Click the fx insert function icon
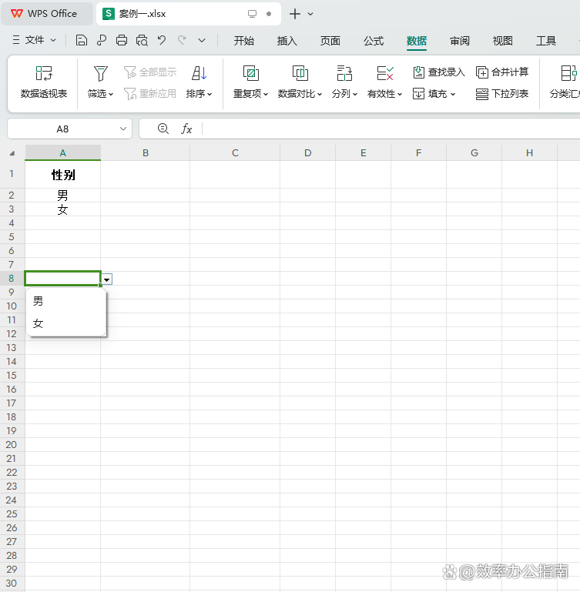The image size is (580, 592). pos(186,129)
